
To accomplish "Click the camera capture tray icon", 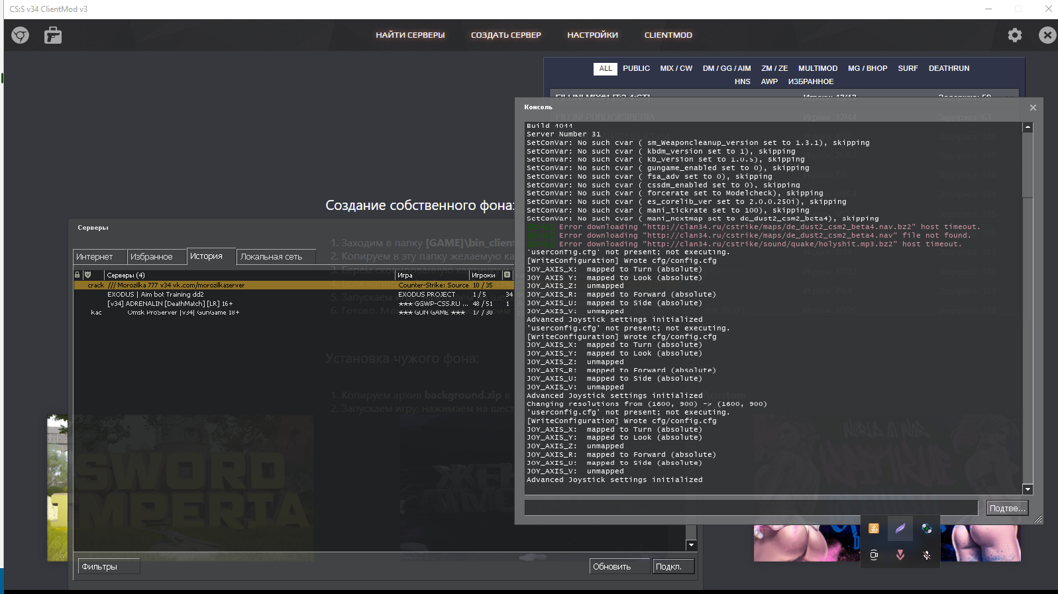I will tap(874, 555).
